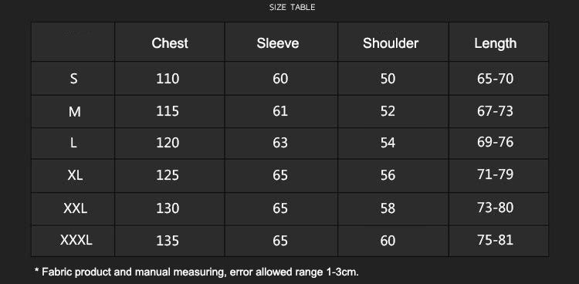Viewport: 579px width, 284px height.
Task: Click the Shoulder column header
Action: coord(391,43)
